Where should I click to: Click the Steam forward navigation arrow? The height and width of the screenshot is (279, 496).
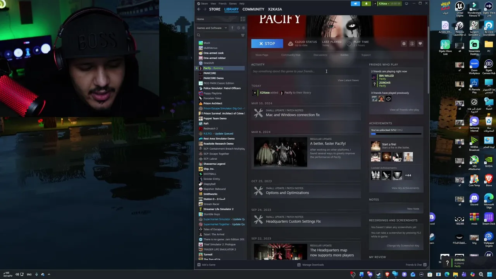click(204, 9)
